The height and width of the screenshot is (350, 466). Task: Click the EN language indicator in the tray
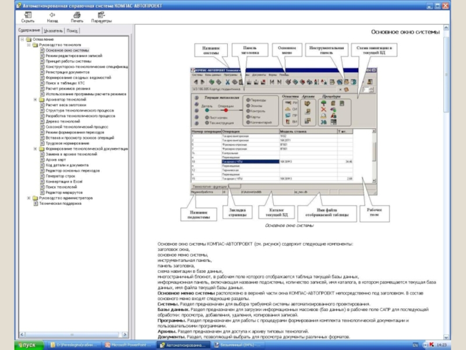(x=415, y=345)
